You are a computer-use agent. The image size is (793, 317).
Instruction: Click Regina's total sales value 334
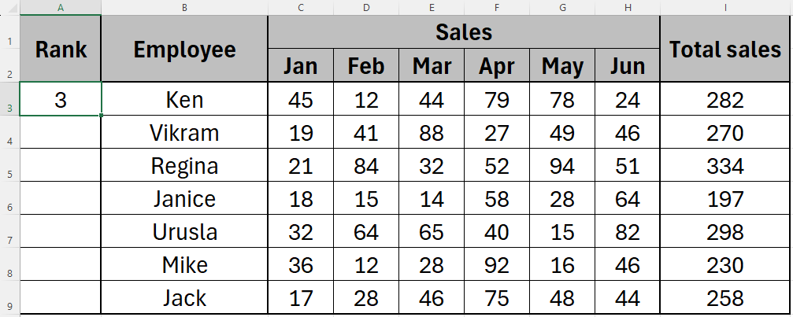725,166
